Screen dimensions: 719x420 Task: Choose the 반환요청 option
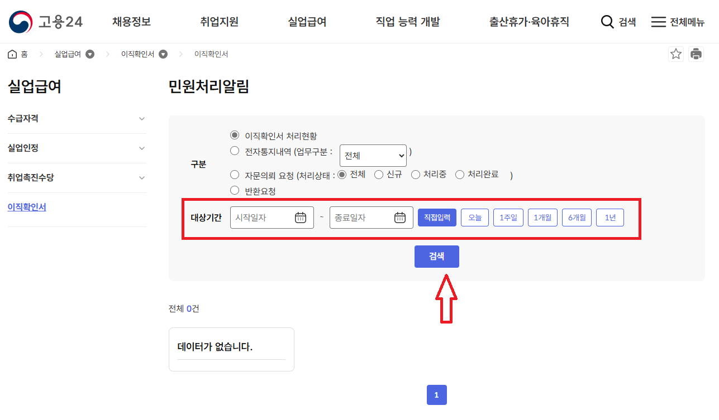coord(235,190)
